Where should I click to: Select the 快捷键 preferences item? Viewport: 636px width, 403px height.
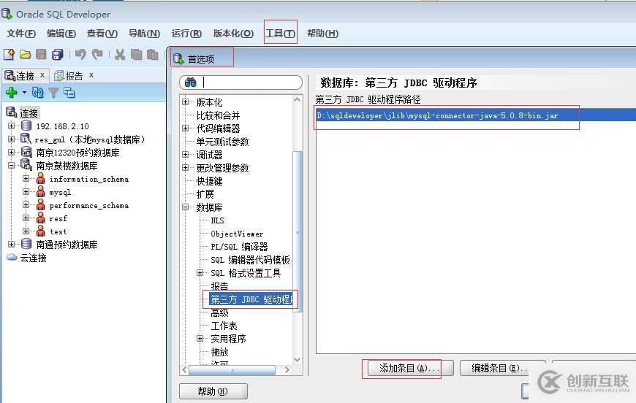click(x=209, y=181)
